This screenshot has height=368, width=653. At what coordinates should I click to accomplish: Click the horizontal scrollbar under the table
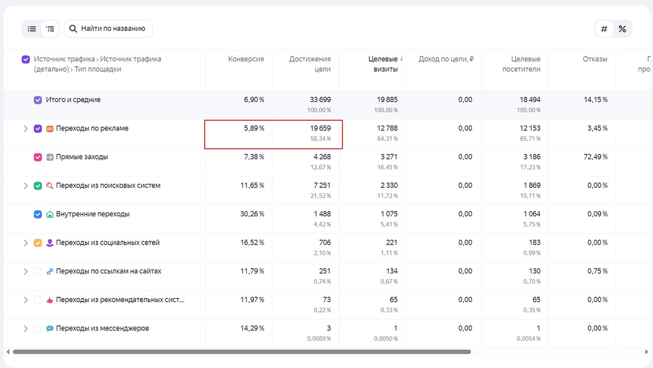click(x=242, y=352)
